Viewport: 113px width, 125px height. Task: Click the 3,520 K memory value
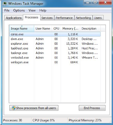(x=73, y=39)
